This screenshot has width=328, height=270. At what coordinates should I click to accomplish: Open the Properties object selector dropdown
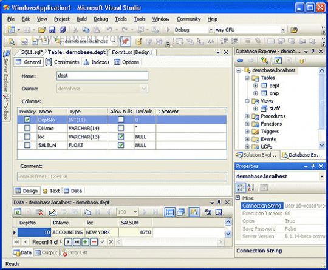pyautogui.click(x=322, y=177)
